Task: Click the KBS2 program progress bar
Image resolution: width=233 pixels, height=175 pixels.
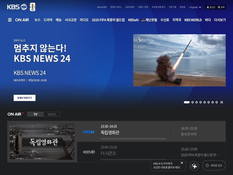Action: coord(133,160)
